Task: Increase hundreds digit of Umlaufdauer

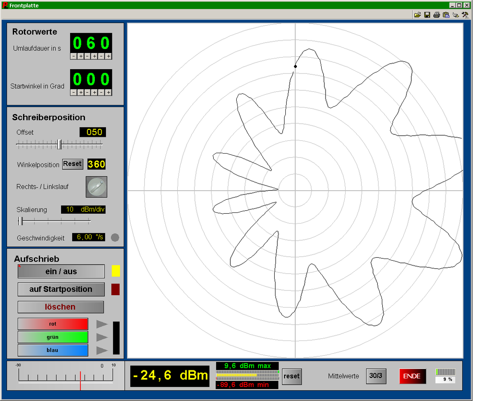Action: (81, 56)
